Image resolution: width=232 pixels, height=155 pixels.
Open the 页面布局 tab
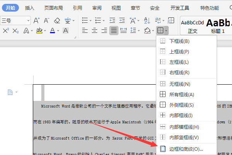(54, 8)
